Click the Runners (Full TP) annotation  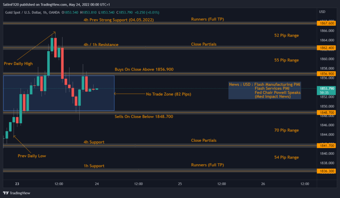208,19
